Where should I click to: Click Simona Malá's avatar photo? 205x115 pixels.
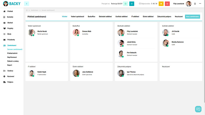pyautogui.click(x=76, y=32)
